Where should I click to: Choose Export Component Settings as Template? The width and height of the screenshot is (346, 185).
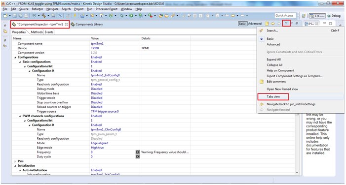point(294,76)
